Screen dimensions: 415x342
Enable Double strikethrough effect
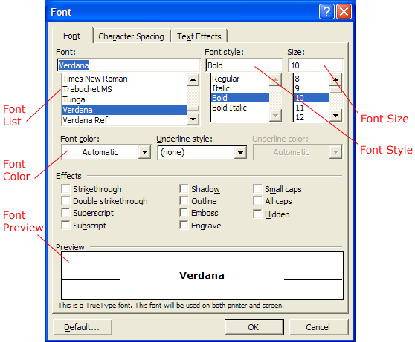(x=65, y=201)
